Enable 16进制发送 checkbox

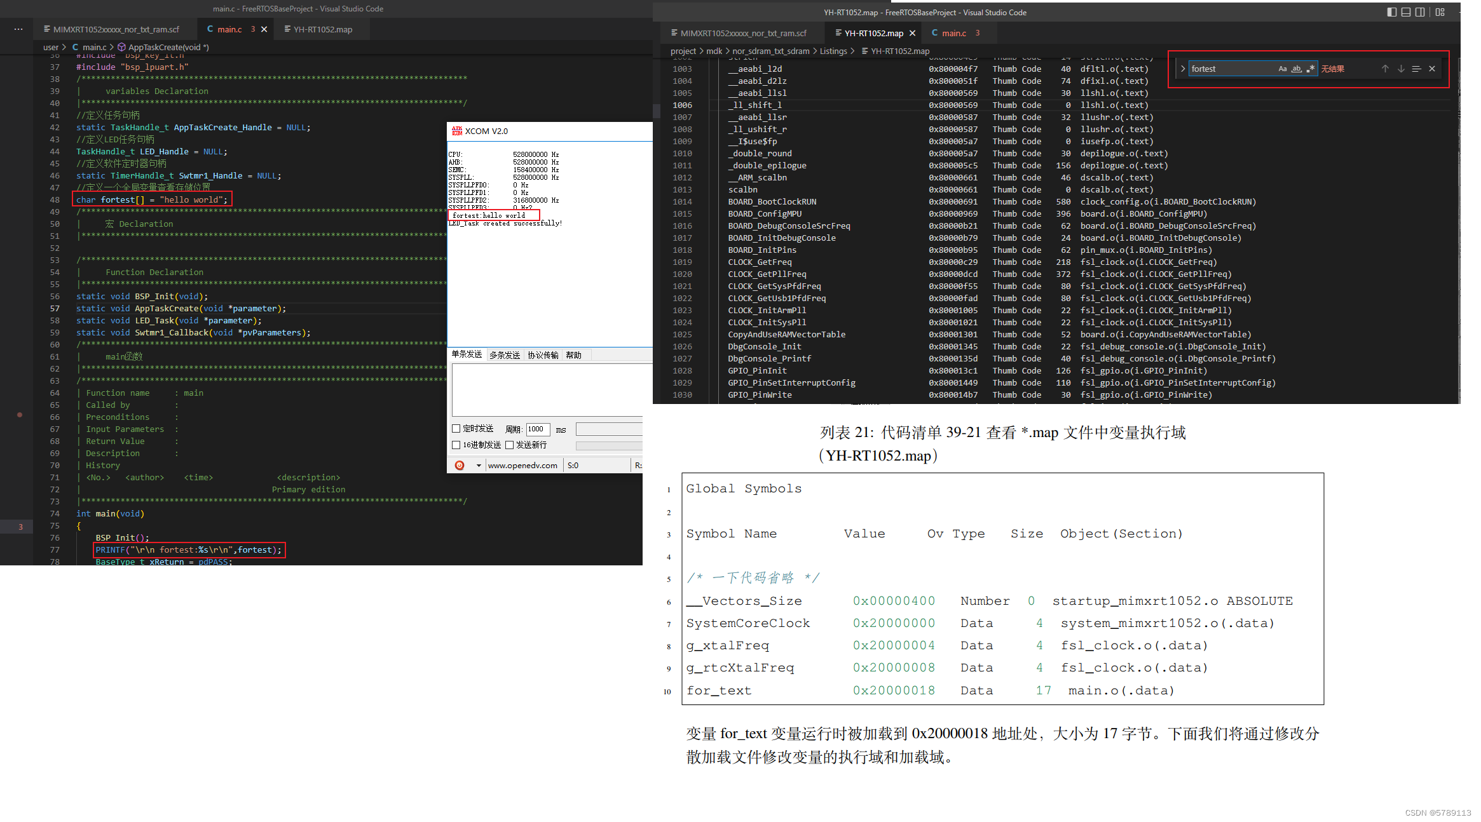(x=456, y=445)
